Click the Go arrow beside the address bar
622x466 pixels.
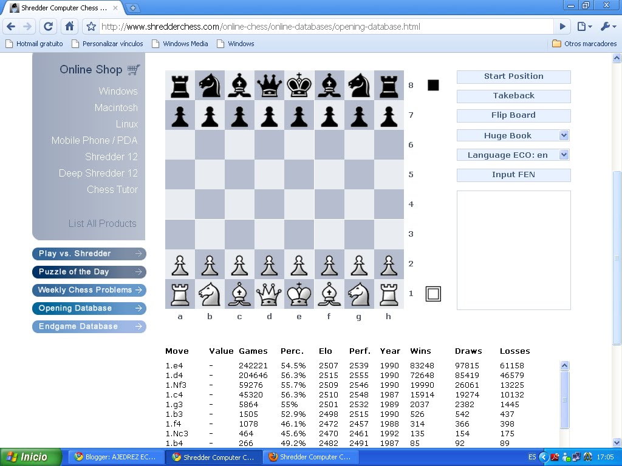tap(562, 27)
